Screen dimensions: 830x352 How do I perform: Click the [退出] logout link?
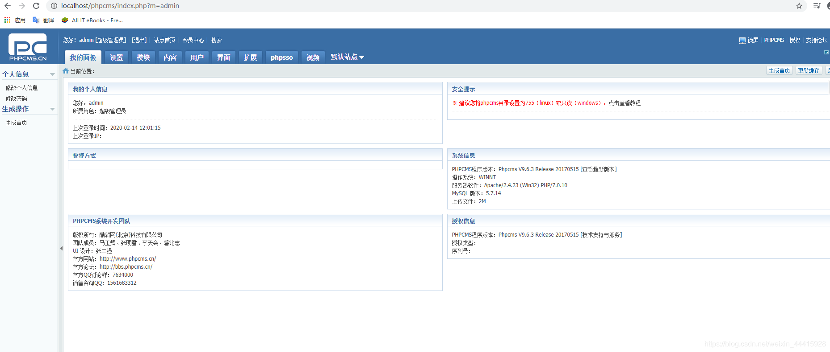[x=139, y=40]
